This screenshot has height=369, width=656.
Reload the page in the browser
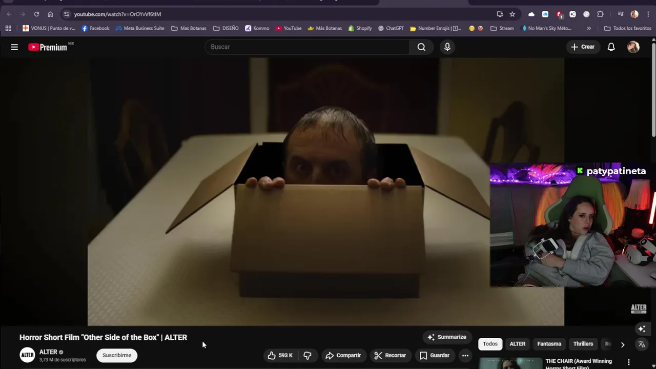click(36, 14)
